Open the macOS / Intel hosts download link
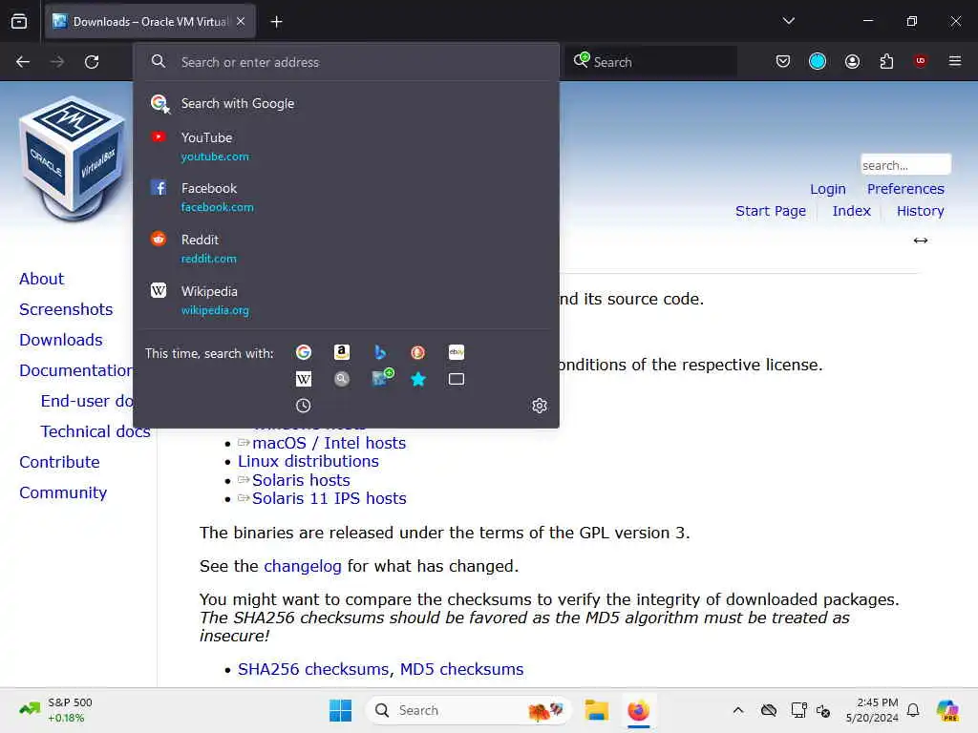Image resolution: width=978 pixels, height=733 pixels. [329, 443]
